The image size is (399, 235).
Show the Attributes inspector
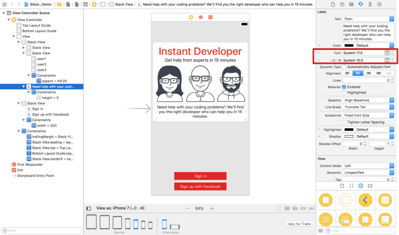pyautogui.click(x=360, y=4)
